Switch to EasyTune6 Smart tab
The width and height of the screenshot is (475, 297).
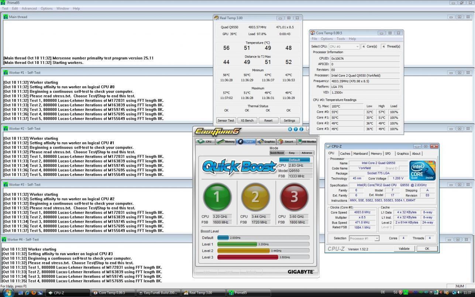[x=286, y=141]
